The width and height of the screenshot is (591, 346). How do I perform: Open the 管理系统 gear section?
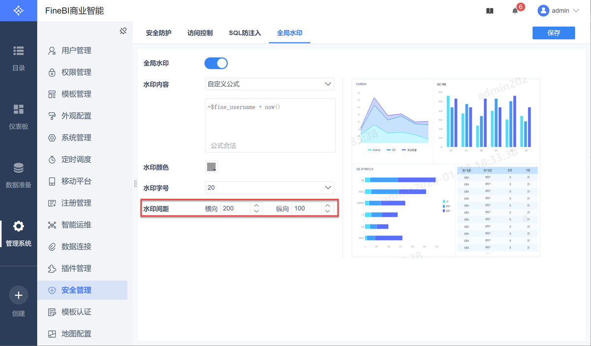(x=18, y=234)
